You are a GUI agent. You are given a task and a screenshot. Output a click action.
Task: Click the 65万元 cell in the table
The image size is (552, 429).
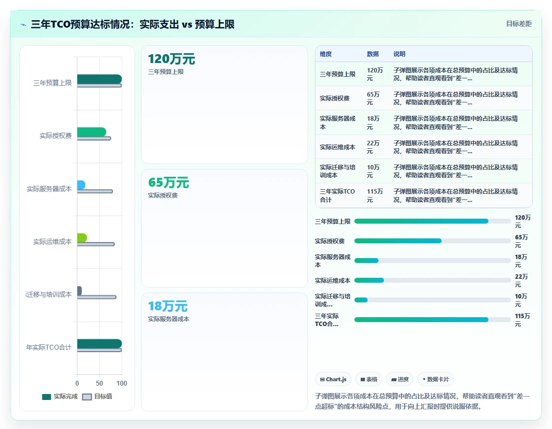[373, 98]
